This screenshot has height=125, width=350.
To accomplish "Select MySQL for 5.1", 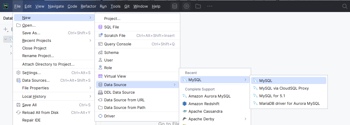I will (x=289, y=96).
